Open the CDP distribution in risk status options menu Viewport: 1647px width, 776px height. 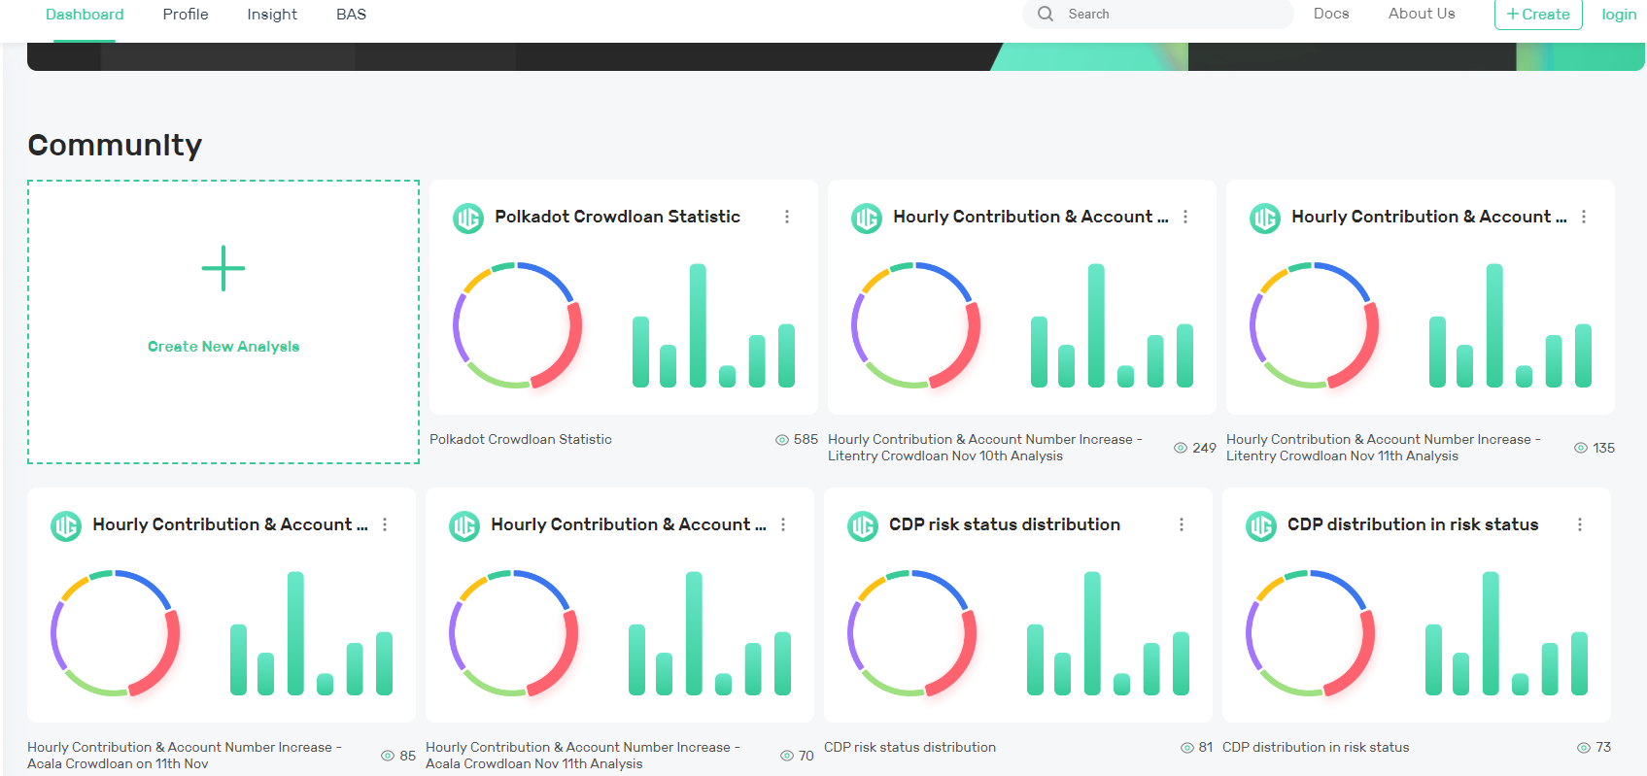click(x=1580, y=524)
